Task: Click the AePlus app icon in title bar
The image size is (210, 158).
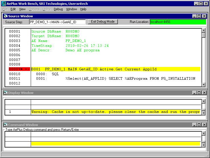Action: [x=4, y=4]
